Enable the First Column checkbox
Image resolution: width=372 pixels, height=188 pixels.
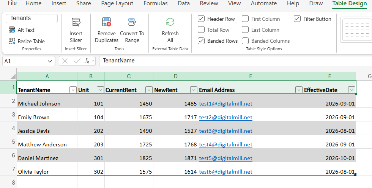(245, 19)
